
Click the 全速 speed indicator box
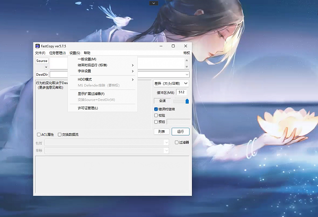pos(162,101)
